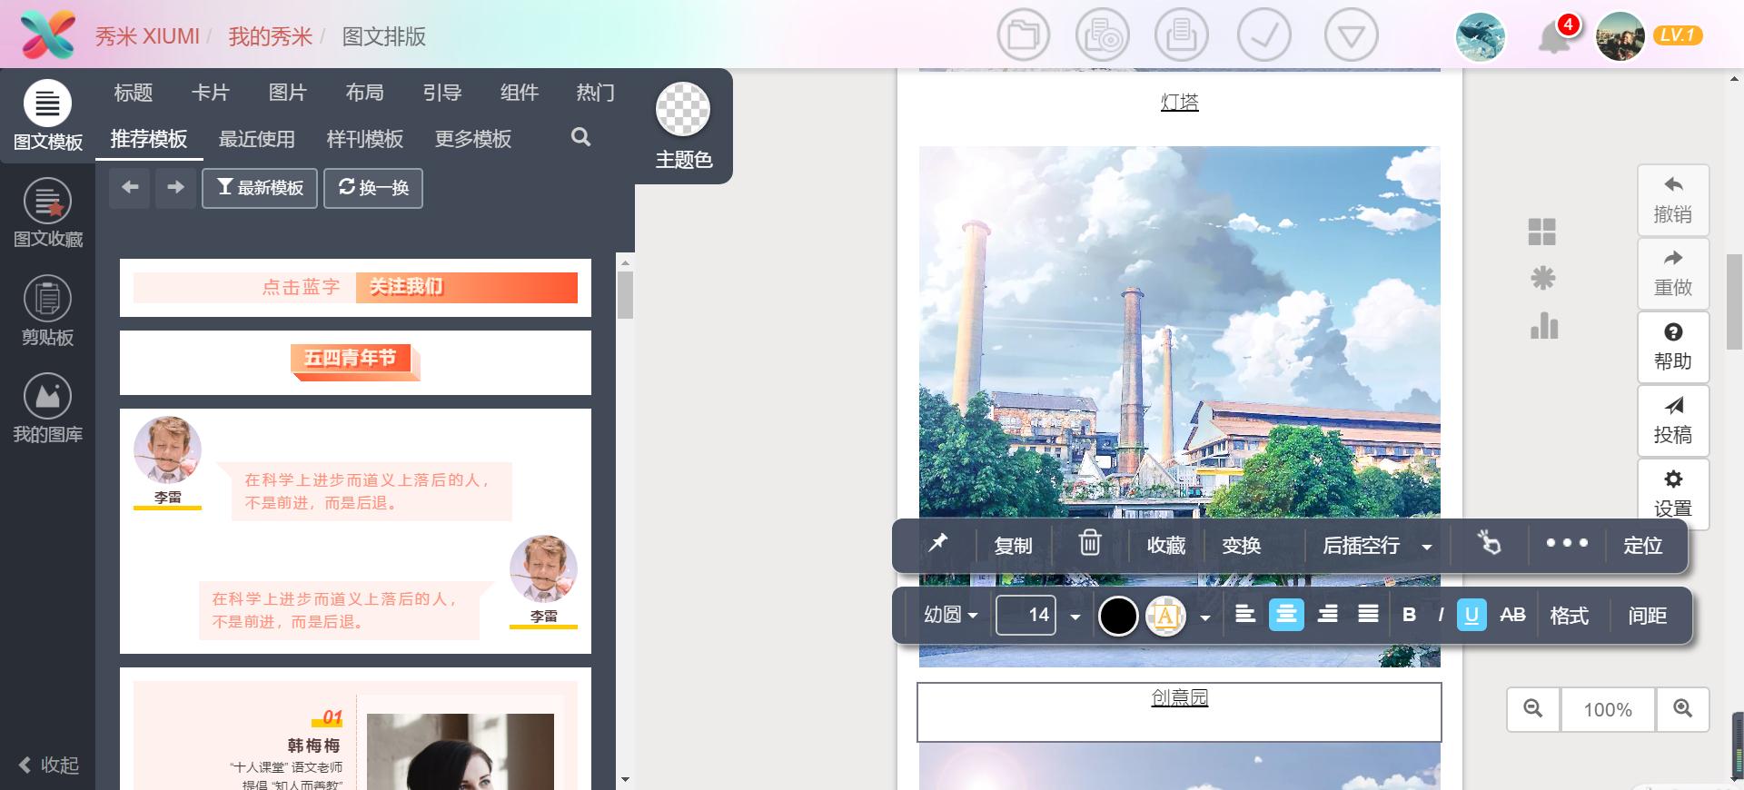Open the 幼圆 font dropdown
The height and width of the screenshot is (790, 1744).
pyautogui.click(x=950, y=615)
